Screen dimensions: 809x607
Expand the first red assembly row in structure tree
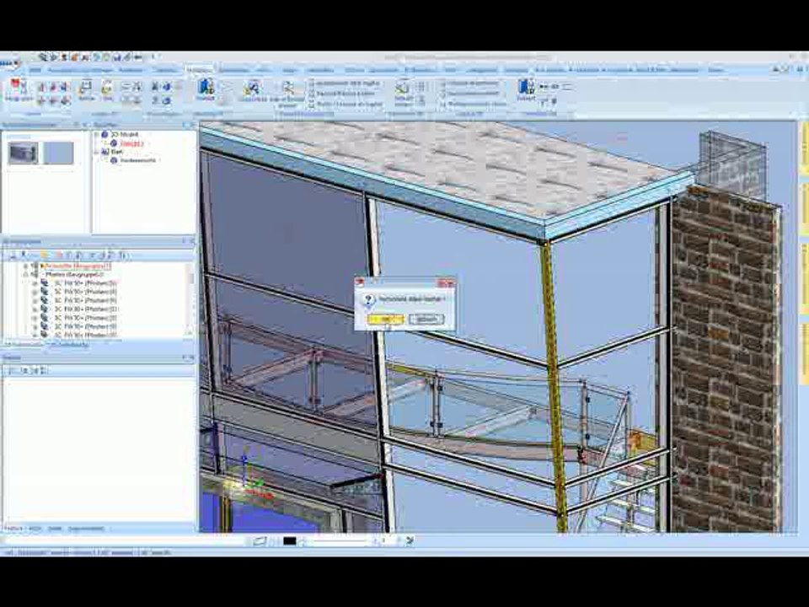26,266
